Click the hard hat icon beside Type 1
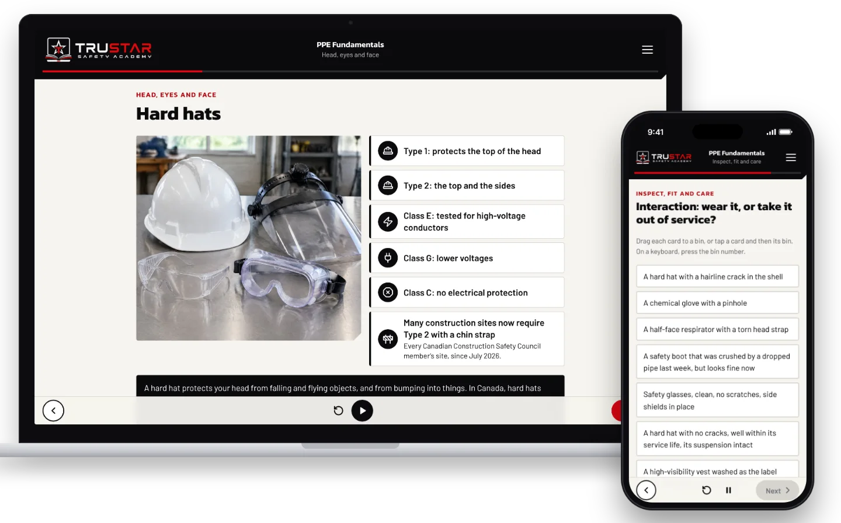The image size is (841, 523). pyautogui.click(x=388, y=151)
